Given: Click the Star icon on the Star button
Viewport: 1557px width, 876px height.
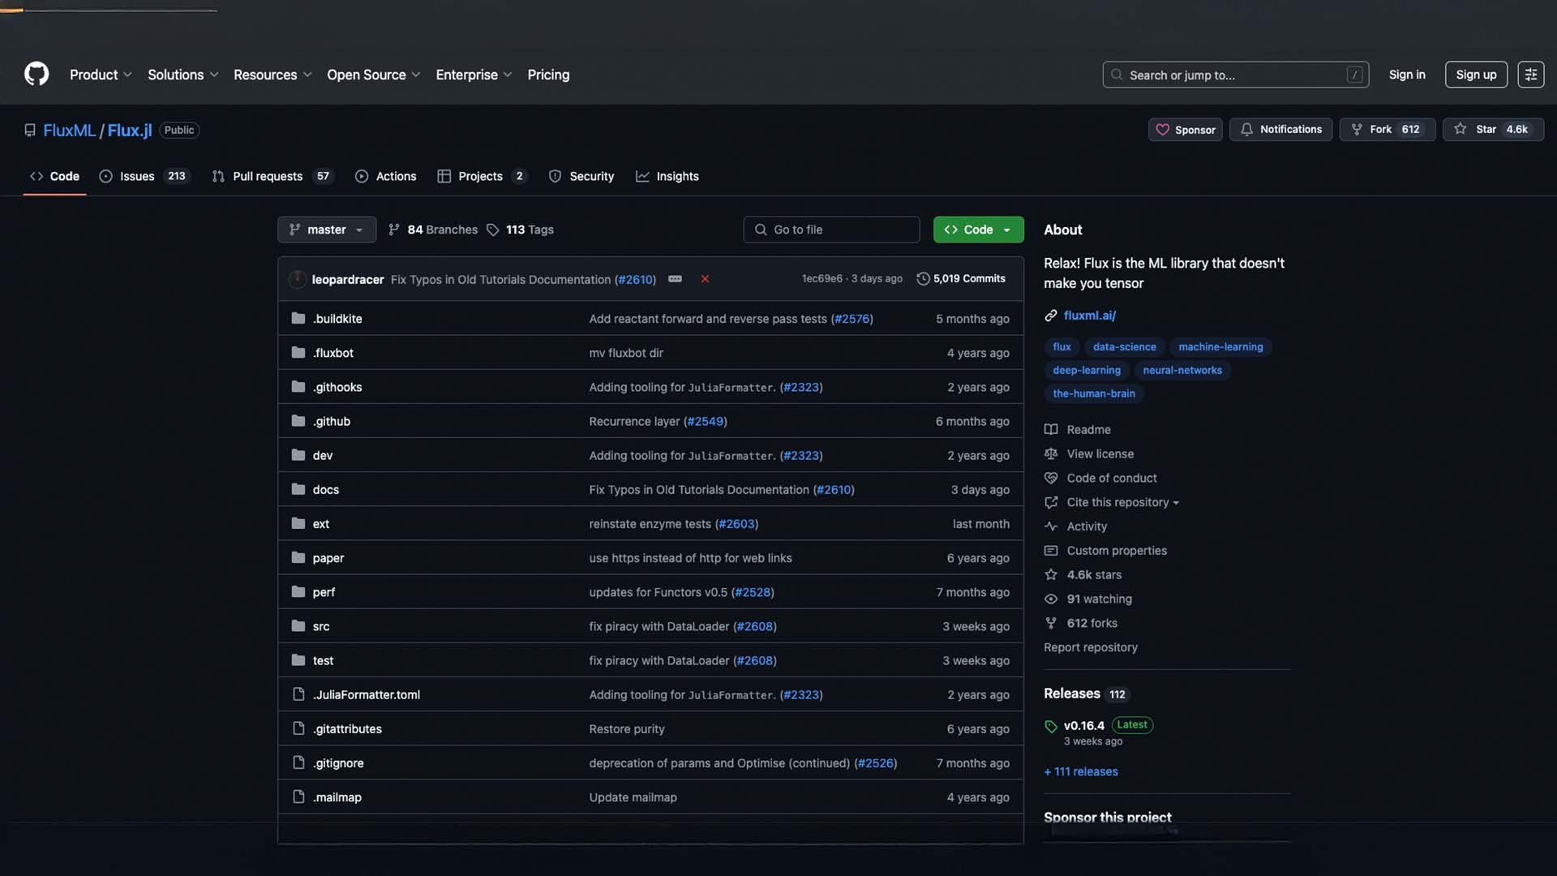Looking at the screenshot, I should tap(1460, 130).
